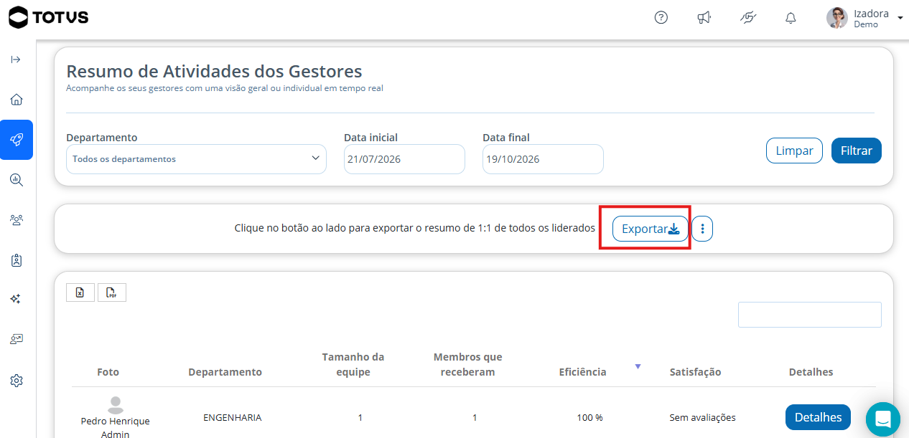Click the Exportar button
The height and width of the screenshot is (438, 909).
(650, 229)
